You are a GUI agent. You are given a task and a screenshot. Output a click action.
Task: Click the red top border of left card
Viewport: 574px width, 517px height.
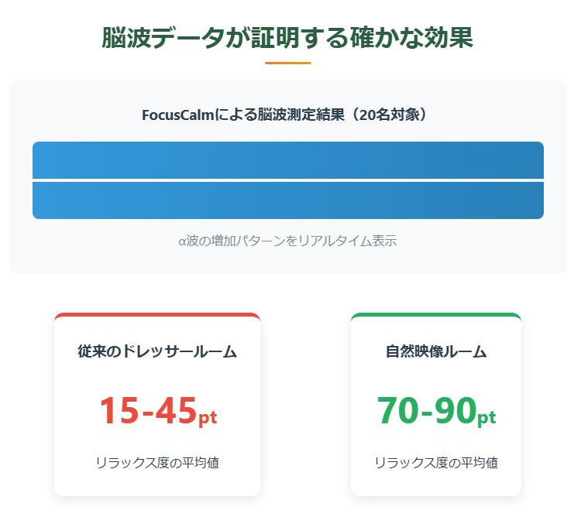coord(157,315)
